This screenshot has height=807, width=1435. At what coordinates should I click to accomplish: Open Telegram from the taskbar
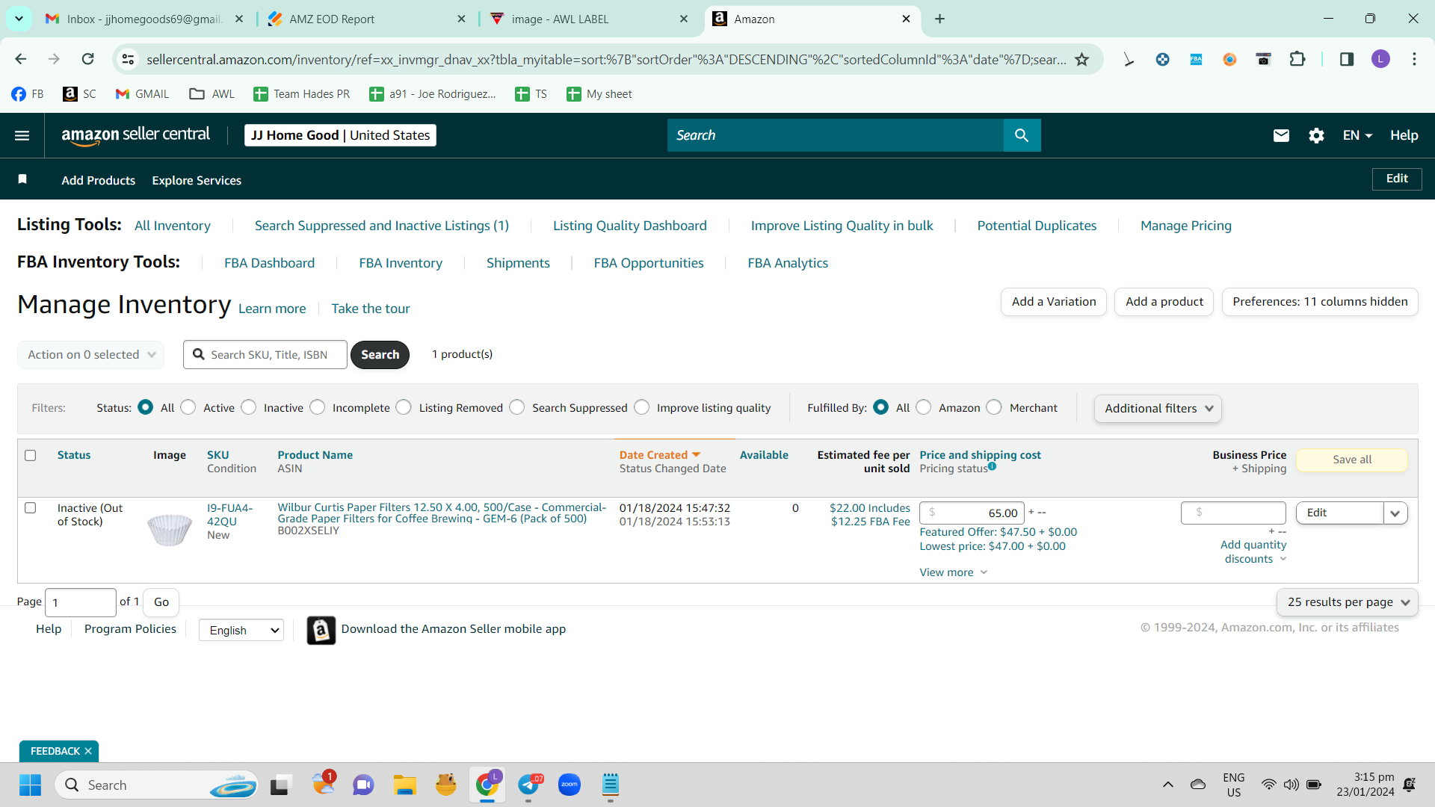click(528, 785)
